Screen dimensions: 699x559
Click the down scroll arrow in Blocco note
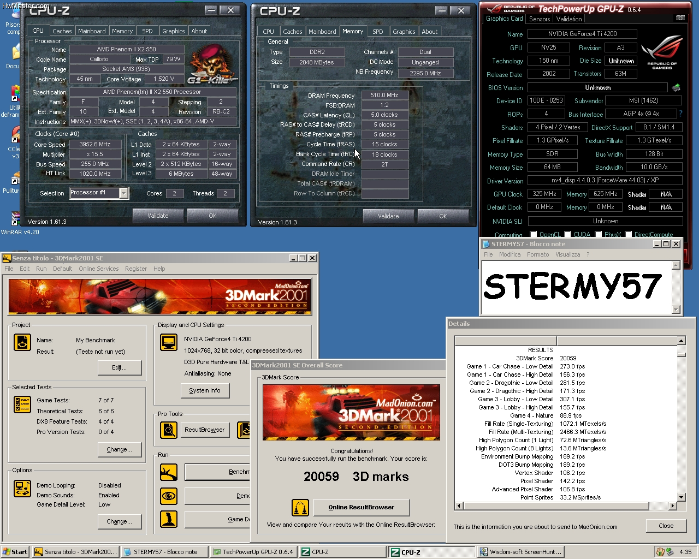click(x=676, y=309)
